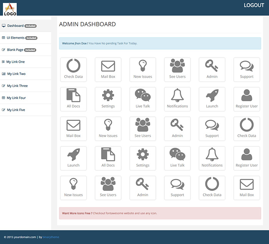
Task: Click Settings gear tile in second row
Action: click(108, 99)
